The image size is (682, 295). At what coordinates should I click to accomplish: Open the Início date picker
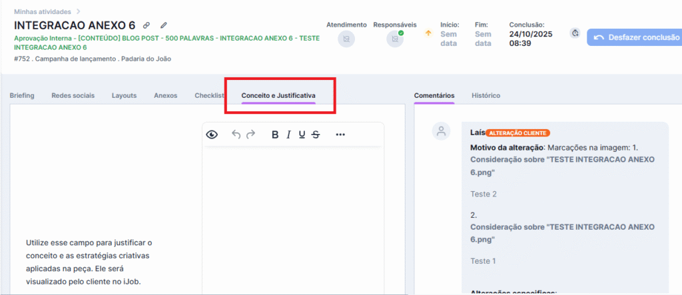(449, 38)
